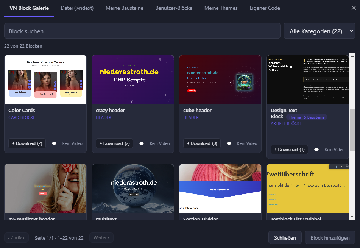Open comments for the Design Text Block
Image resolution: width=360 pixels, height=248 pixels.
tap(316, 150)
